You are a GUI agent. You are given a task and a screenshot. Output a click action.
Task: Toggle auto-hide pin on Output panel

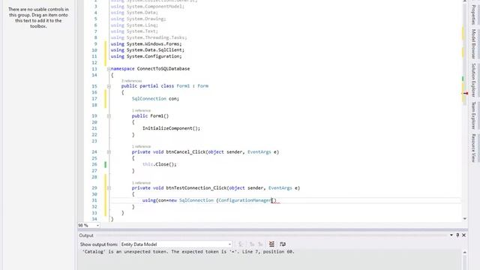[457, 235]
